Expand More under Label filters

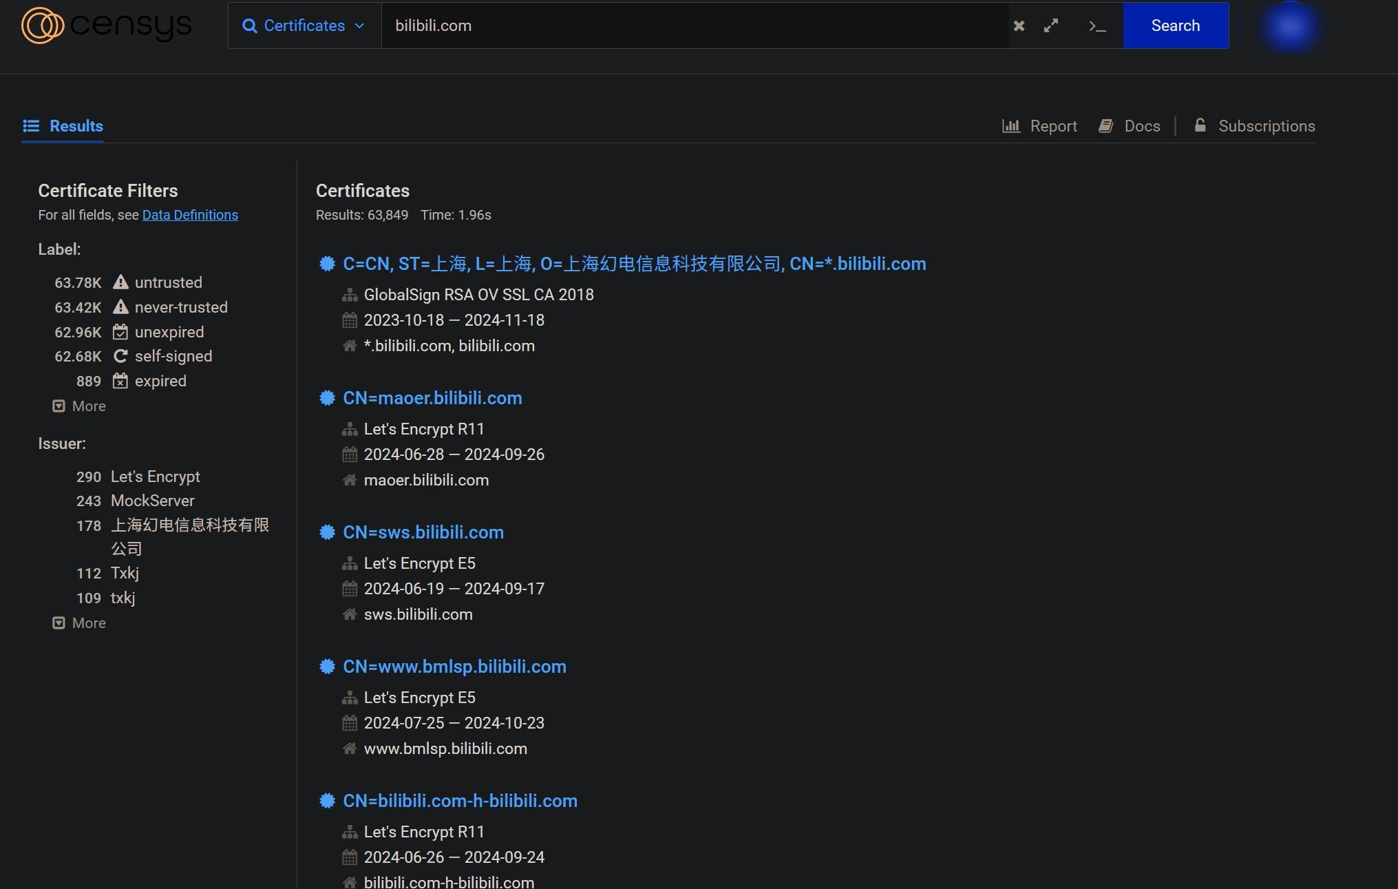[x=80, y=406]
